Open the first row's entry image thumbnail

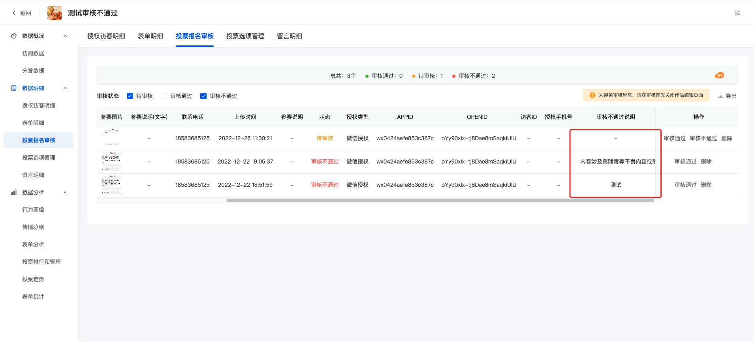click(x=111, y=138)
